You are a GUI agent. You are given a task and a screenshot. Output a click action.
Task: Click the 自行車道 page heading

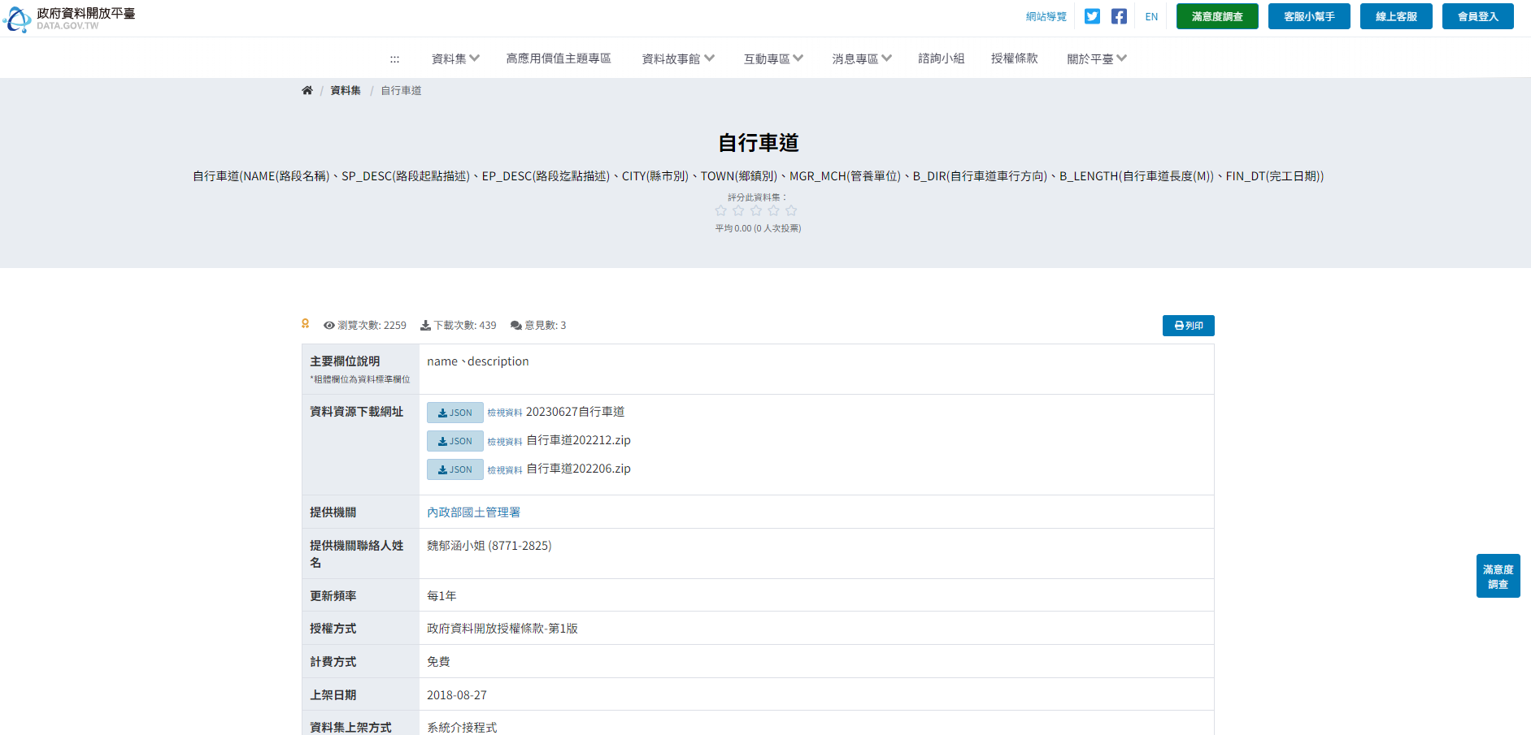(x=758, y=143)
